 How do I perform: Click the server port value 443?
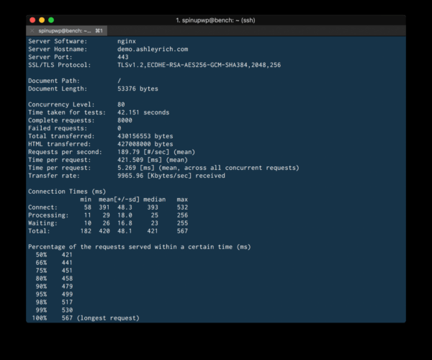click(x=123, y=58)
